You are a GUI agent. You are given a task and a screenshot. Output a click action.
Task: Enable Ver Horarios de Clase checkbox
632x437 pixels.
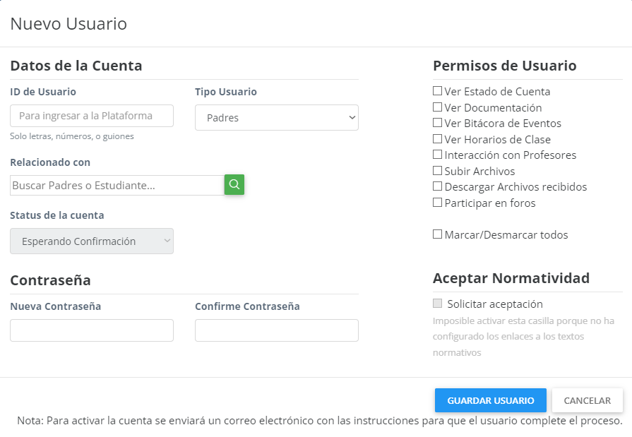tap(438, 139)
